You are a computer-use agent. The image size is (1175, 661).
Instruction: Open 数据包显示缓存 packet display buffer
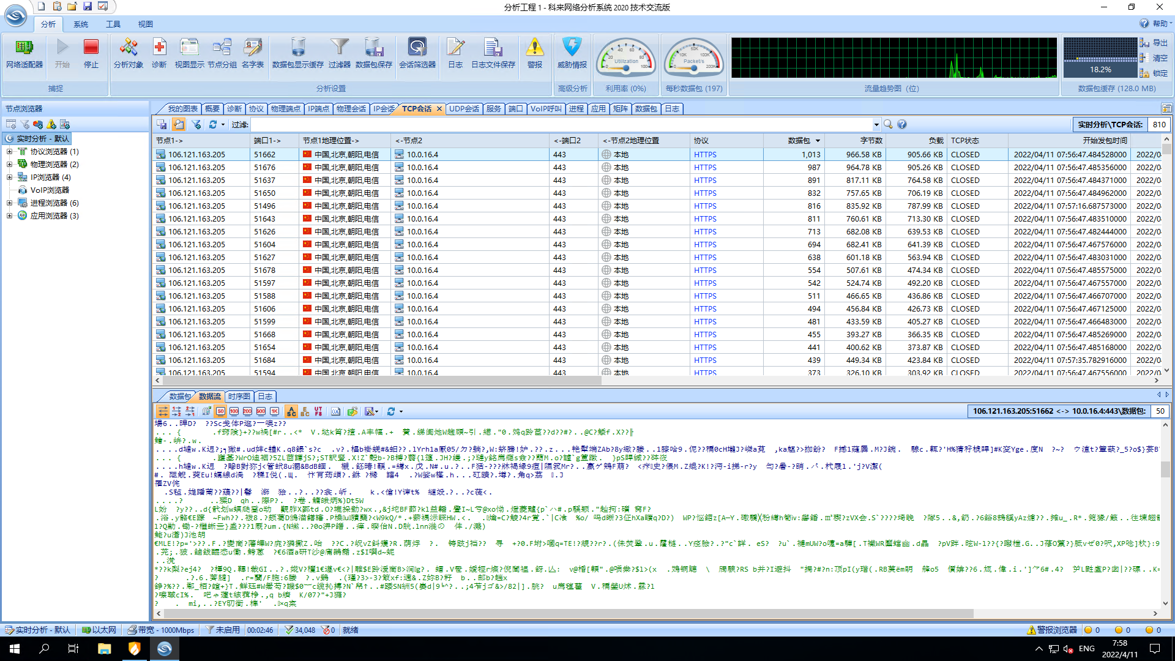pos(298,54)
